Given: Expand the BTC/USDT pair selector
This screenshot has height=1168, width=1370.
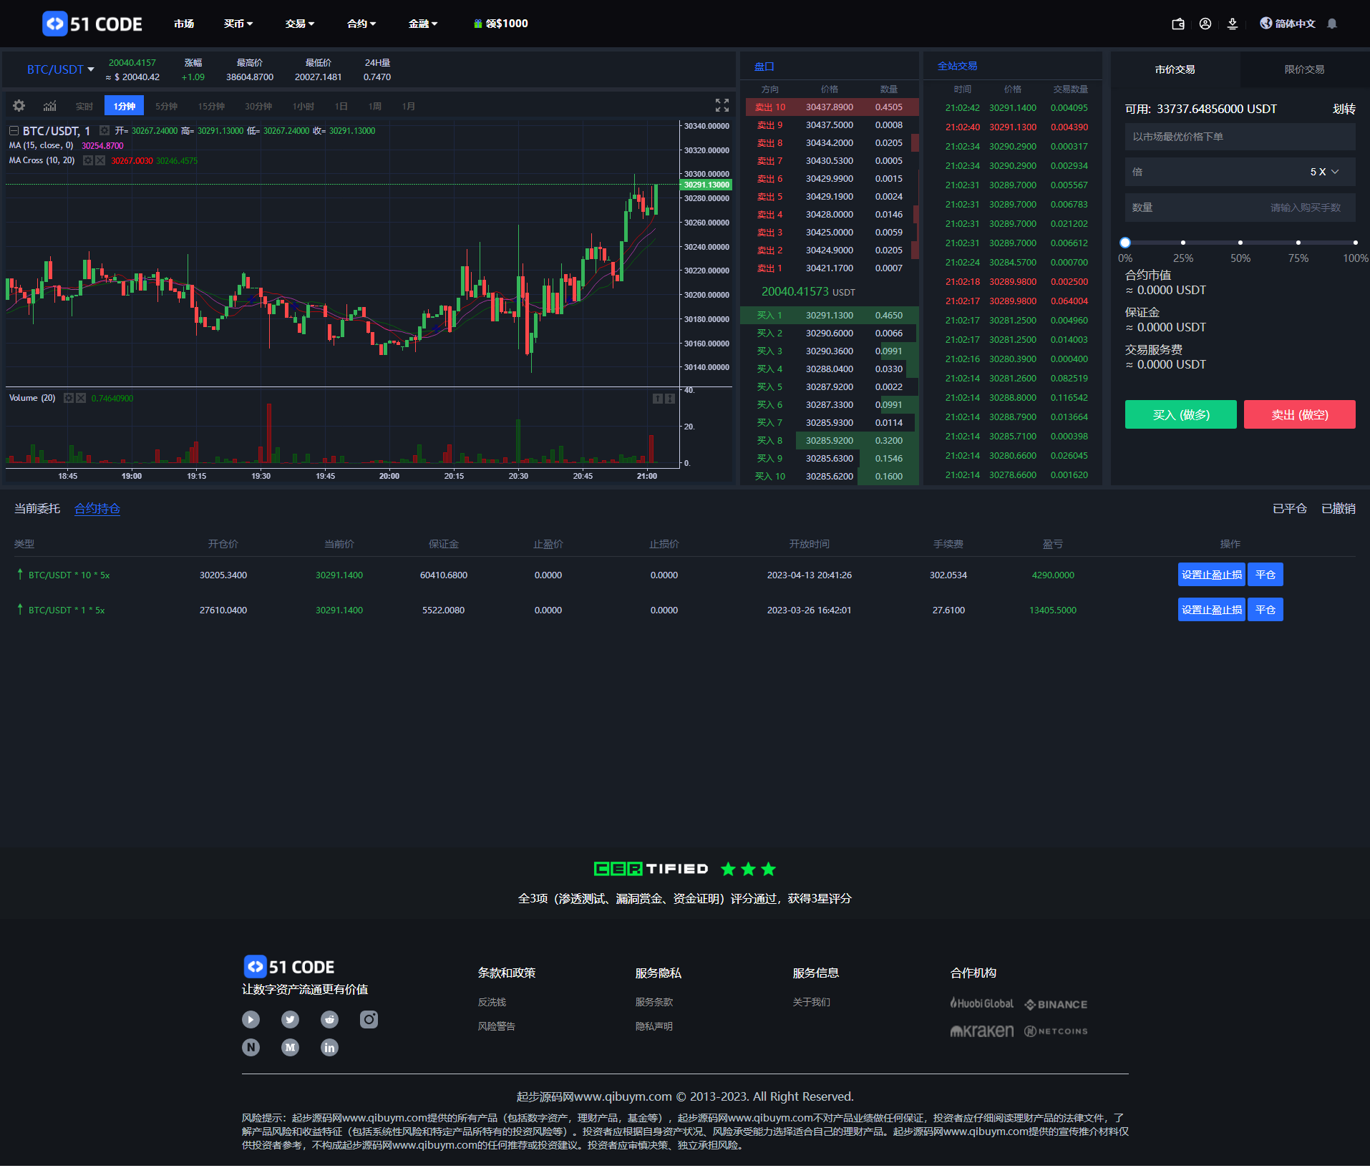Looking at the screenshot, I should pos(60,69).
